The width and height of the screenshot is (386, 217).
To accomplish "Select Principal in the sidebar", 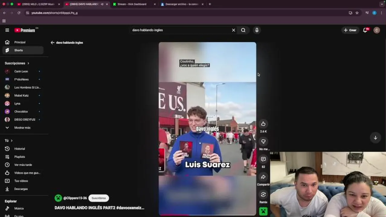I will 23,42.
